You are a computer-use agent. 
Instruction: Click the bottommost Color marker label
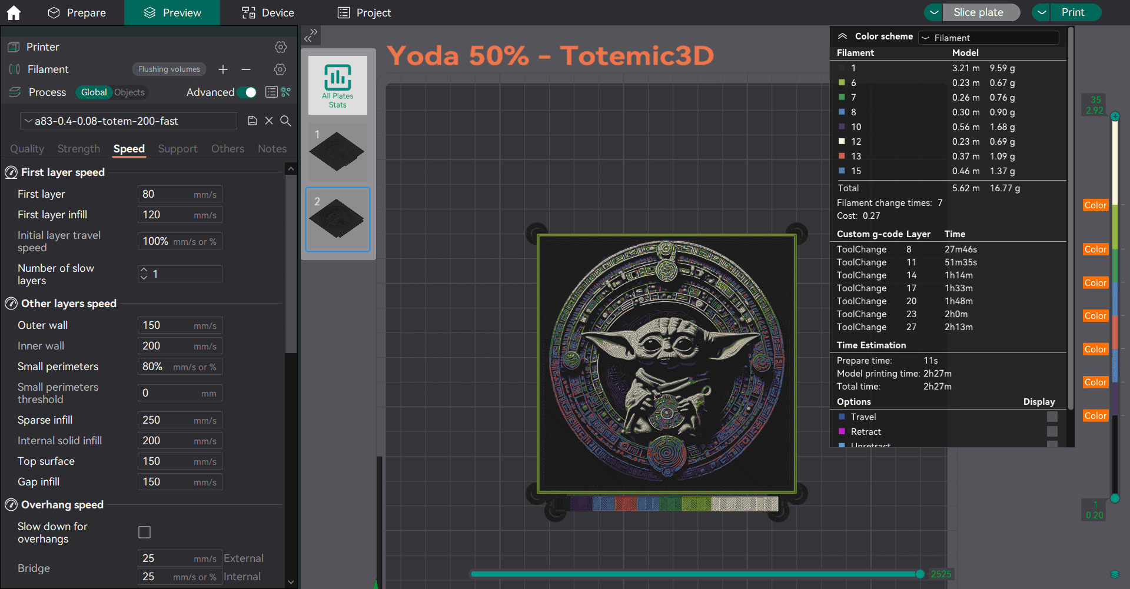(x=1095, y=415)
